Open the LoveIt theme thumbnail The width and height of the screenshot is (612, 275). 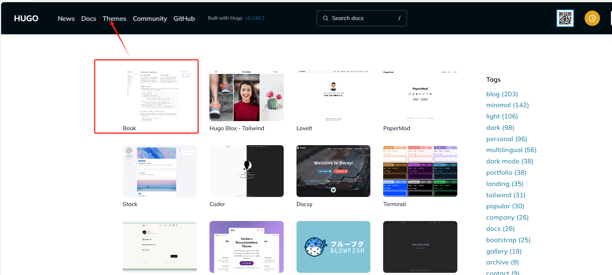coord(333,95)
